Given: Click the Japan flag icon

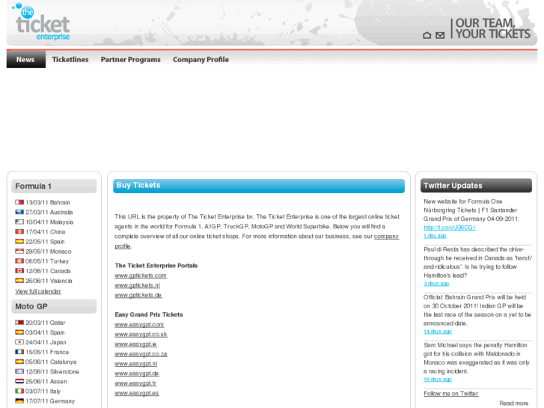Looking at the screenshot, I should click(19, 341).
